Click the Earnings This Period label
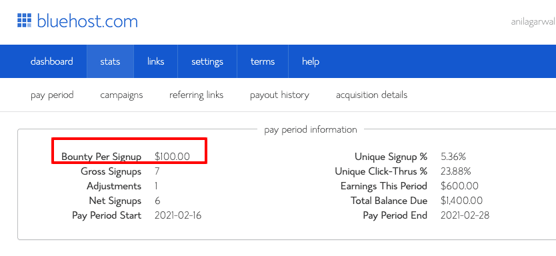 384,186
